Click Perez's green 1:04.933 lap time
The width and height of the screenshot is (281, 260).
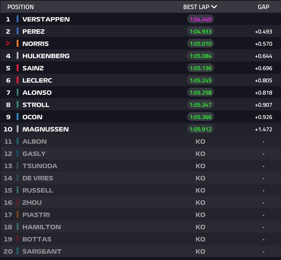(x=200, y=31)
